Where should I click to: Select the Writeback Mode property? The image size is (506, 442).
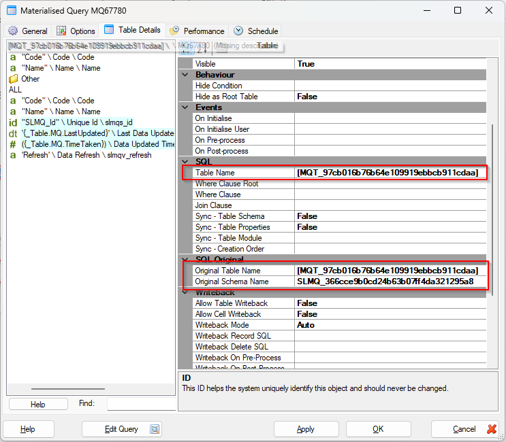(340, 325)
